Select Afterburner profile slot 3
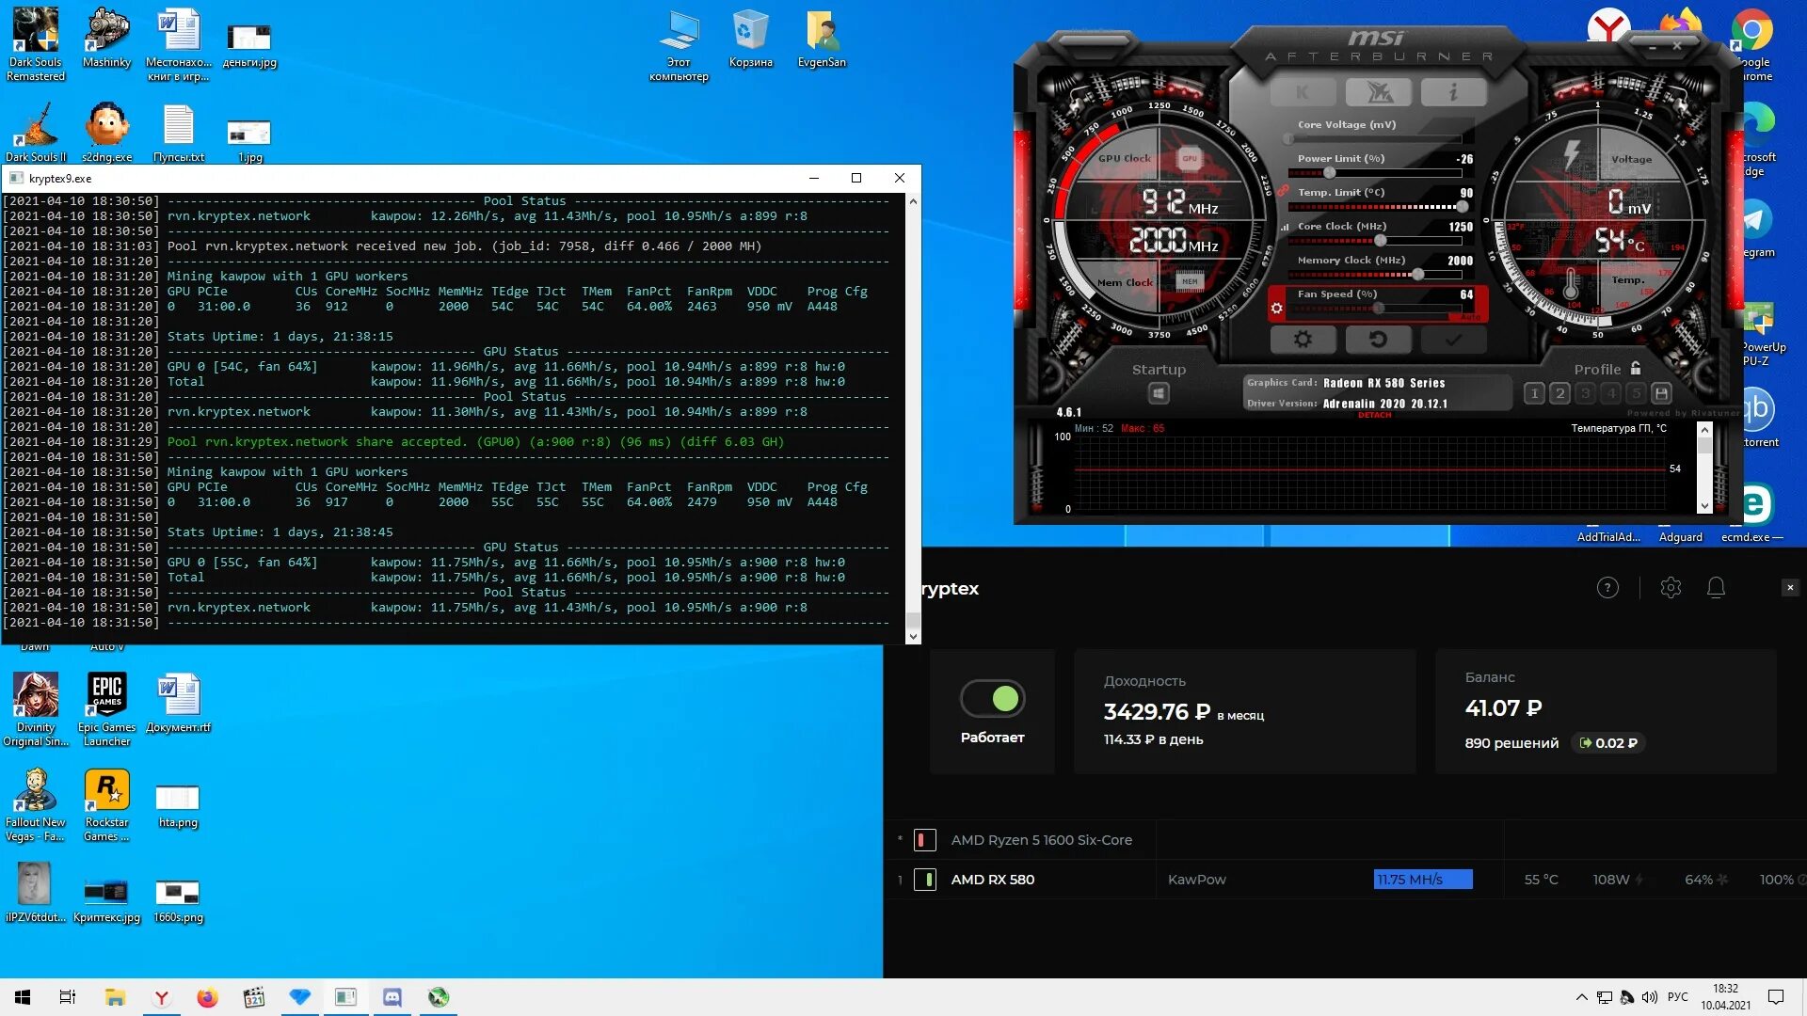1807x1016 pixels. pos(1585,393)
